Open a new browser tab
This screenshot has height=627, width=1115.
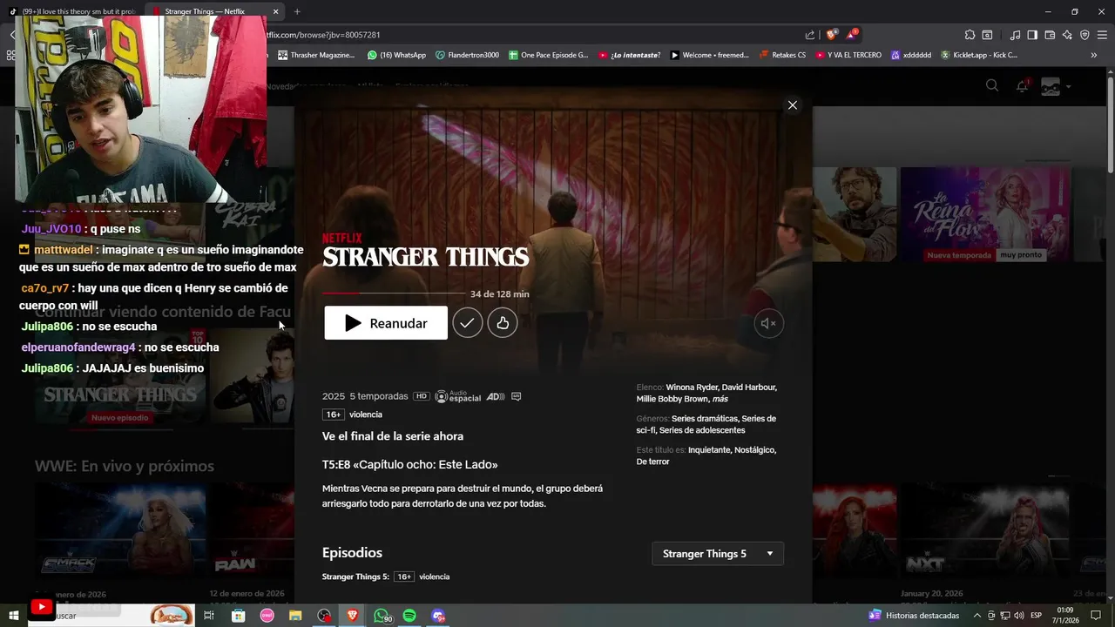(x=297, y=11)
